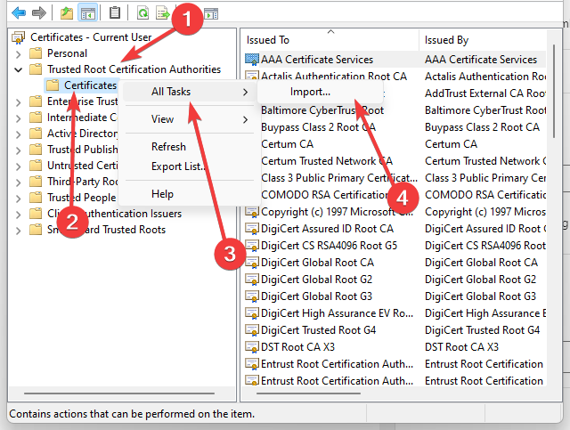
Task: Open the View submenu
Action: pos(189,119)
